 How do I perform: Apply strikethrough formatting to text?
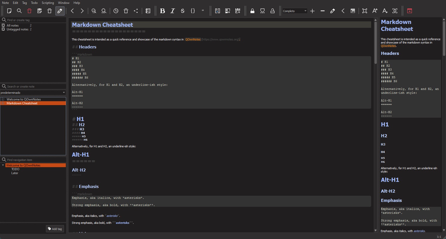pos(183,11)
